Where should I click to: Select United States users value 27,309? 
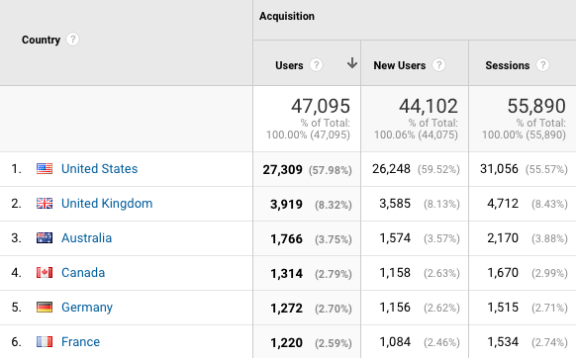282,170
